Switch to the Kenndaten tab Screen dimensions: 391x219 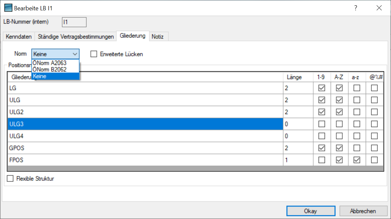coord(19,37)
